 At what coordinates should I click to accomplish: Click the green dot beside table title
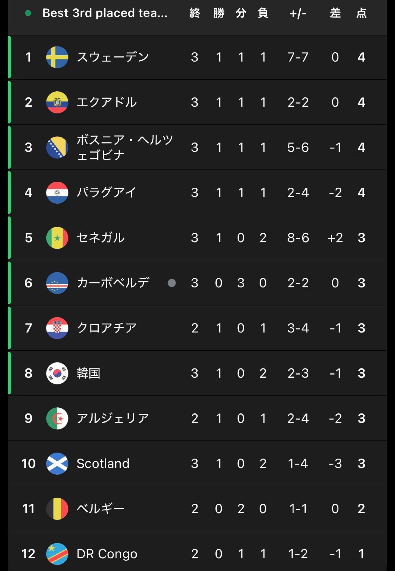(28, 13)
